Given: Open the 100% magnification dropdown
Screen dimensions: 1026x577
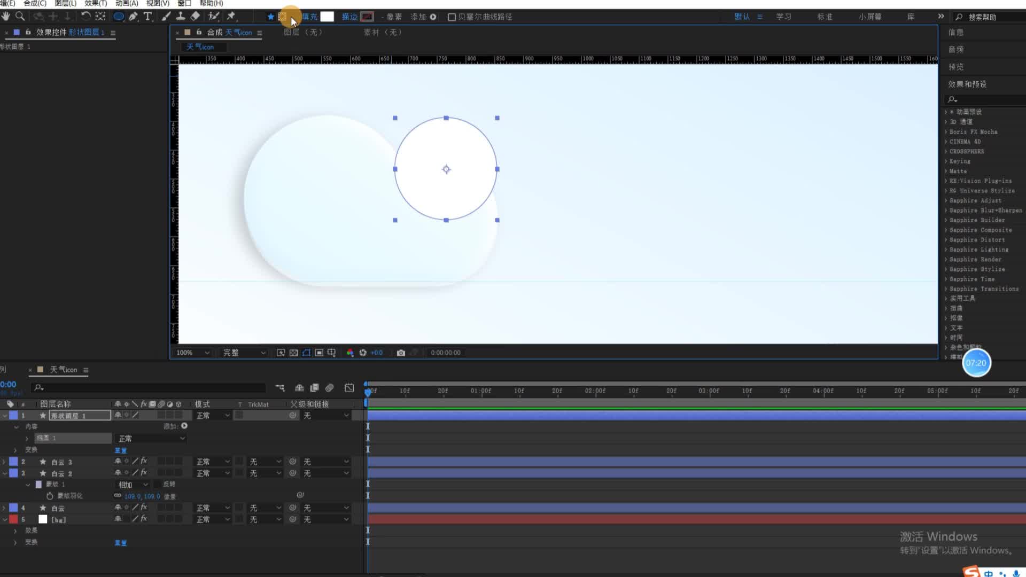Looking at the screenshot, I should click(193, 353).
